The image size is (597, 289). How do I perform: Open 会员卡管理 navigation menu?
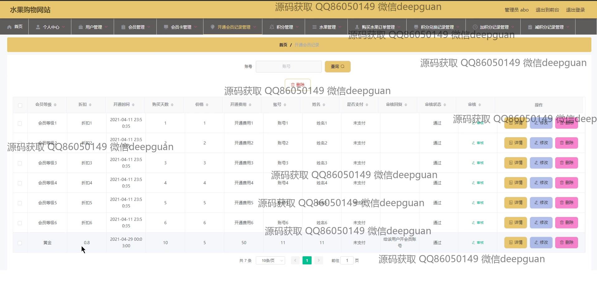tap(180, 27)
